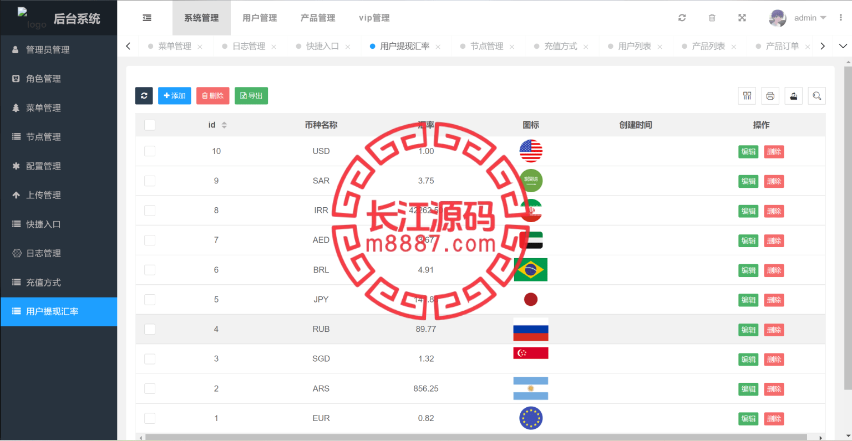Expand the tab list down-chevron
This screenshot has width=852, height=441.
(843, 46)
